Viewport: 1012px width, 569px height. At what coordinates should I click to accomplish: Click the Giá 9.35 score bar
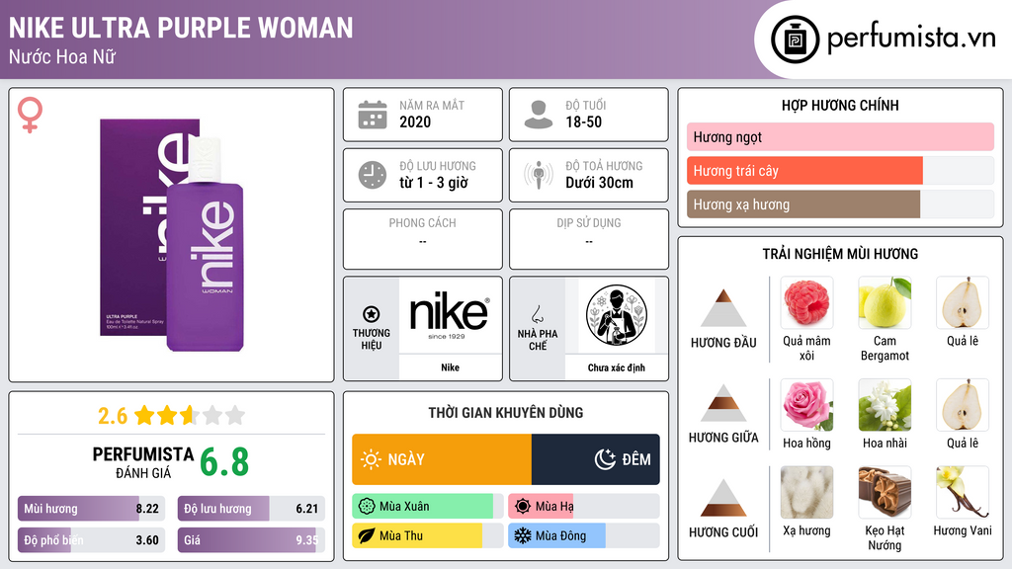pyautogui.click(x=251, y=540)
